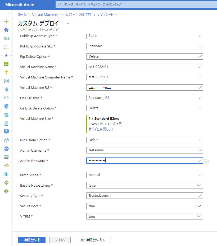
Task: Open the Home icon in sidebar
Action: [6, 30]
